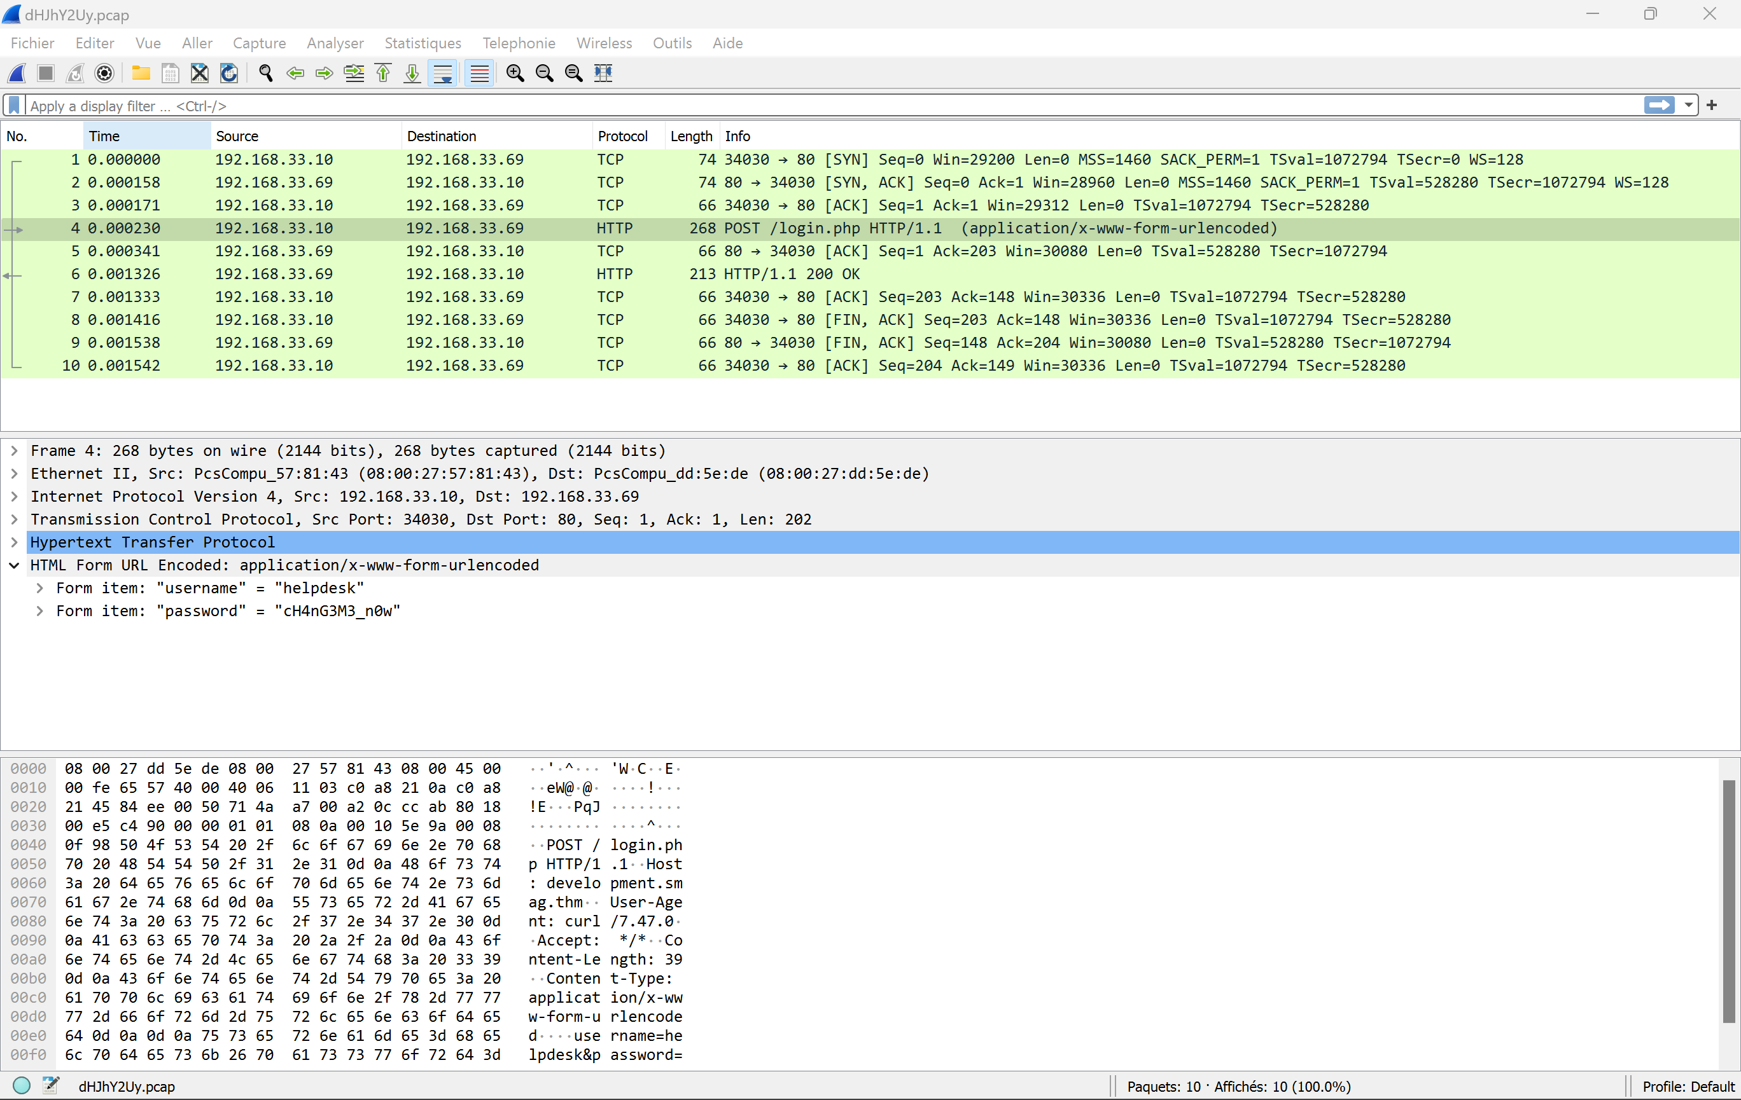The width and height of the screenshot is (1741, 1100).
Task: Open the display filter history dropdown arrow
Action: tap(1688, 106)
